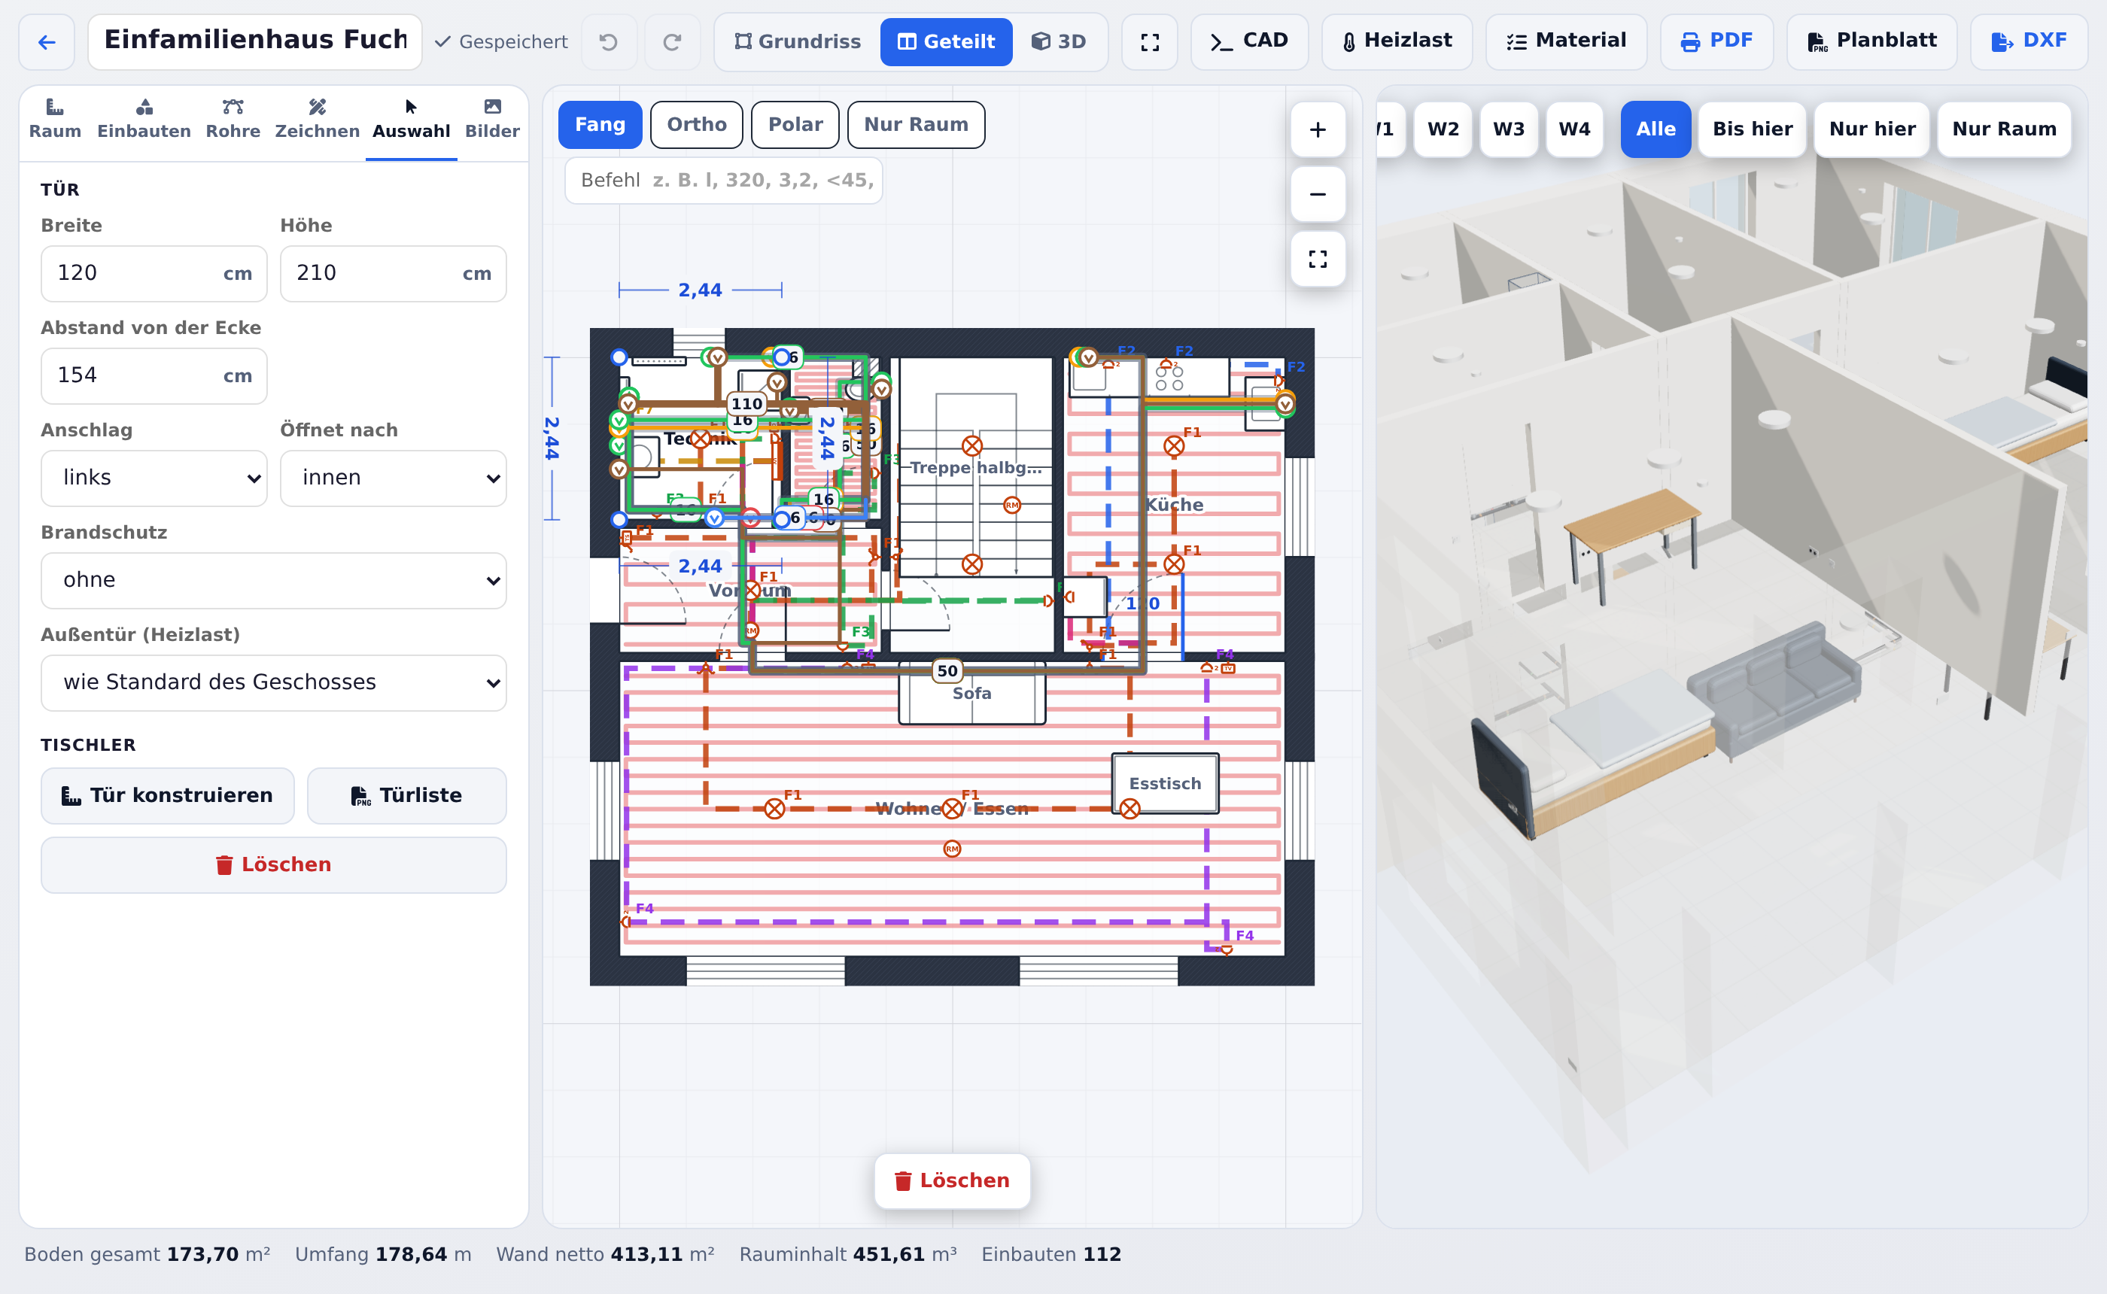This screenshot has width=2107, height=1294.
Task: Select Bis hier in 3D view
Action: point(1752,129)
